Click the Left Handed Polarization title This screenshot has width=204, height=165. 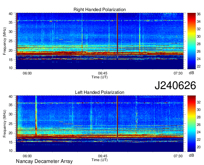(x=100, y=92)
